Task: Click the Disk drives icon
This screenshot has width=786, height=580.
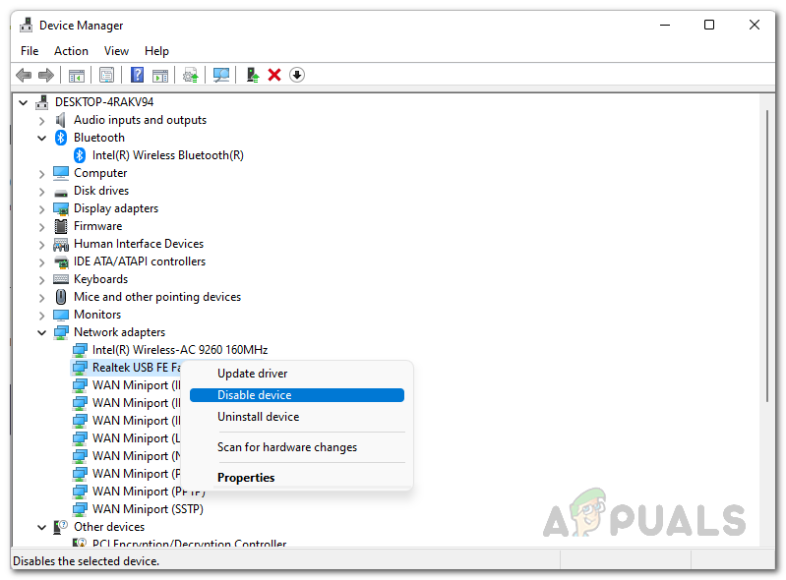Action: point(61,193)
